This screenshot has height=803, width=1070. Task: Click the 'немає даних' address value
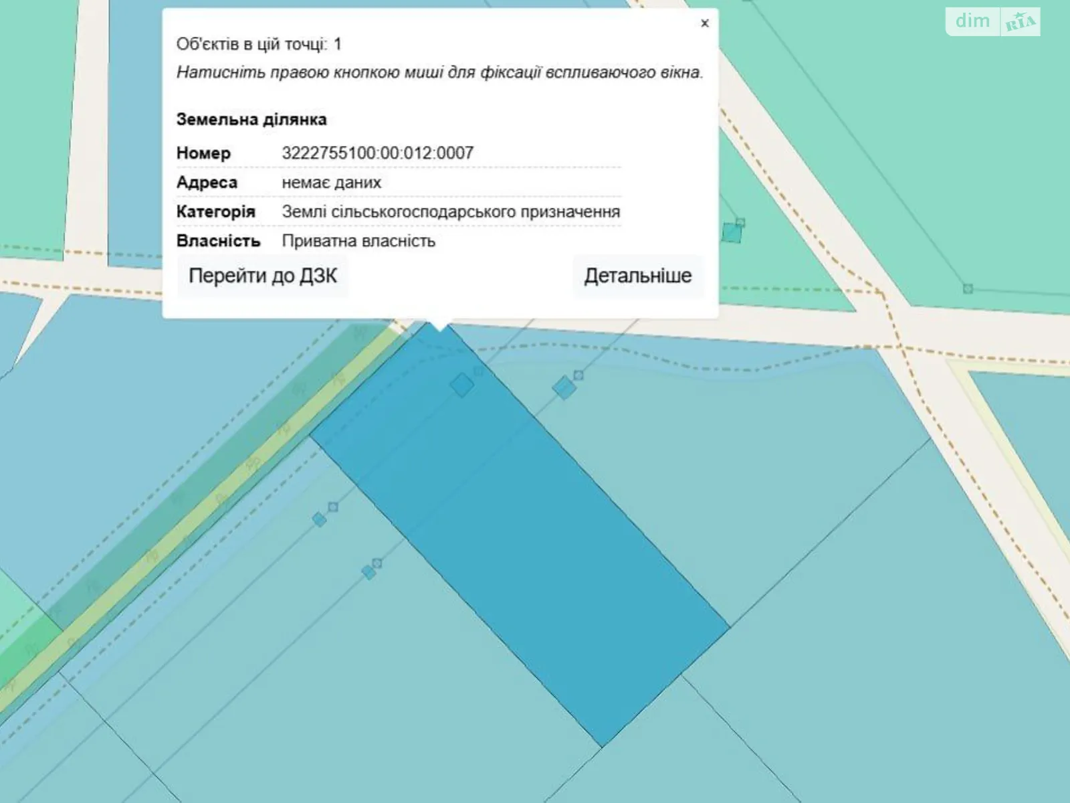tap(331, 183)
